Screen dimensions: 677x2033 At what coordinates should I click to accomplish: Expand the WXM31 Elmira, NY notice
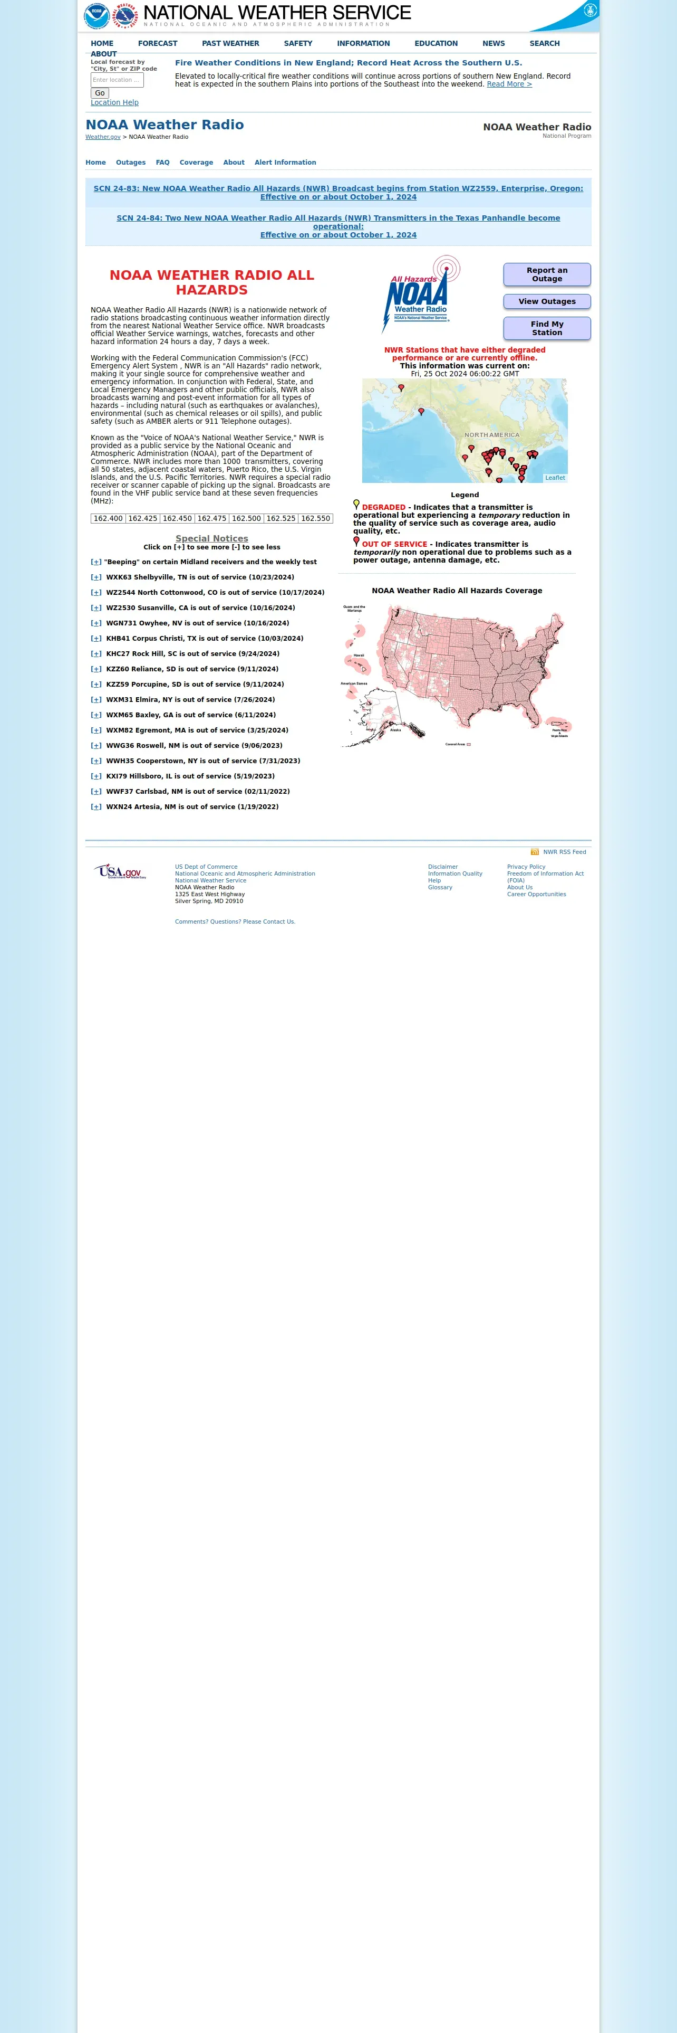point(96,700)
